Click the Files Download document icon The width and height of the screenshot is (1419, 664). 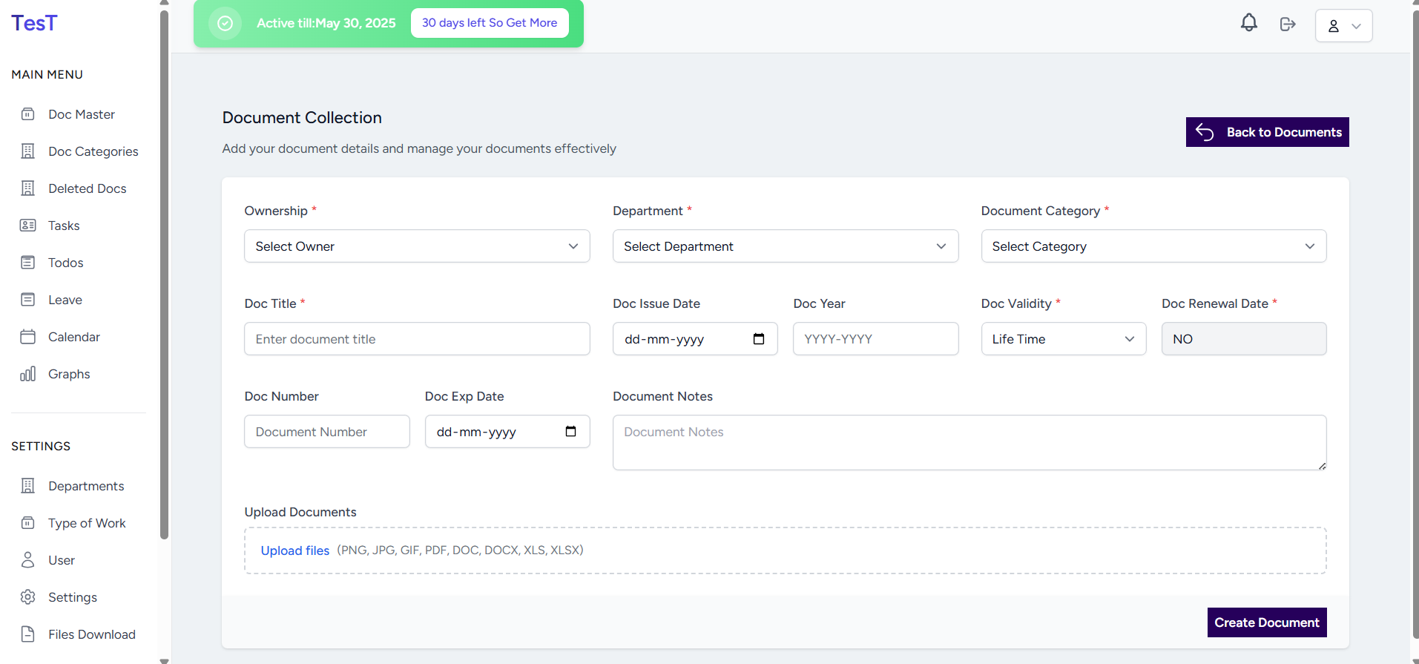point(27,634)
